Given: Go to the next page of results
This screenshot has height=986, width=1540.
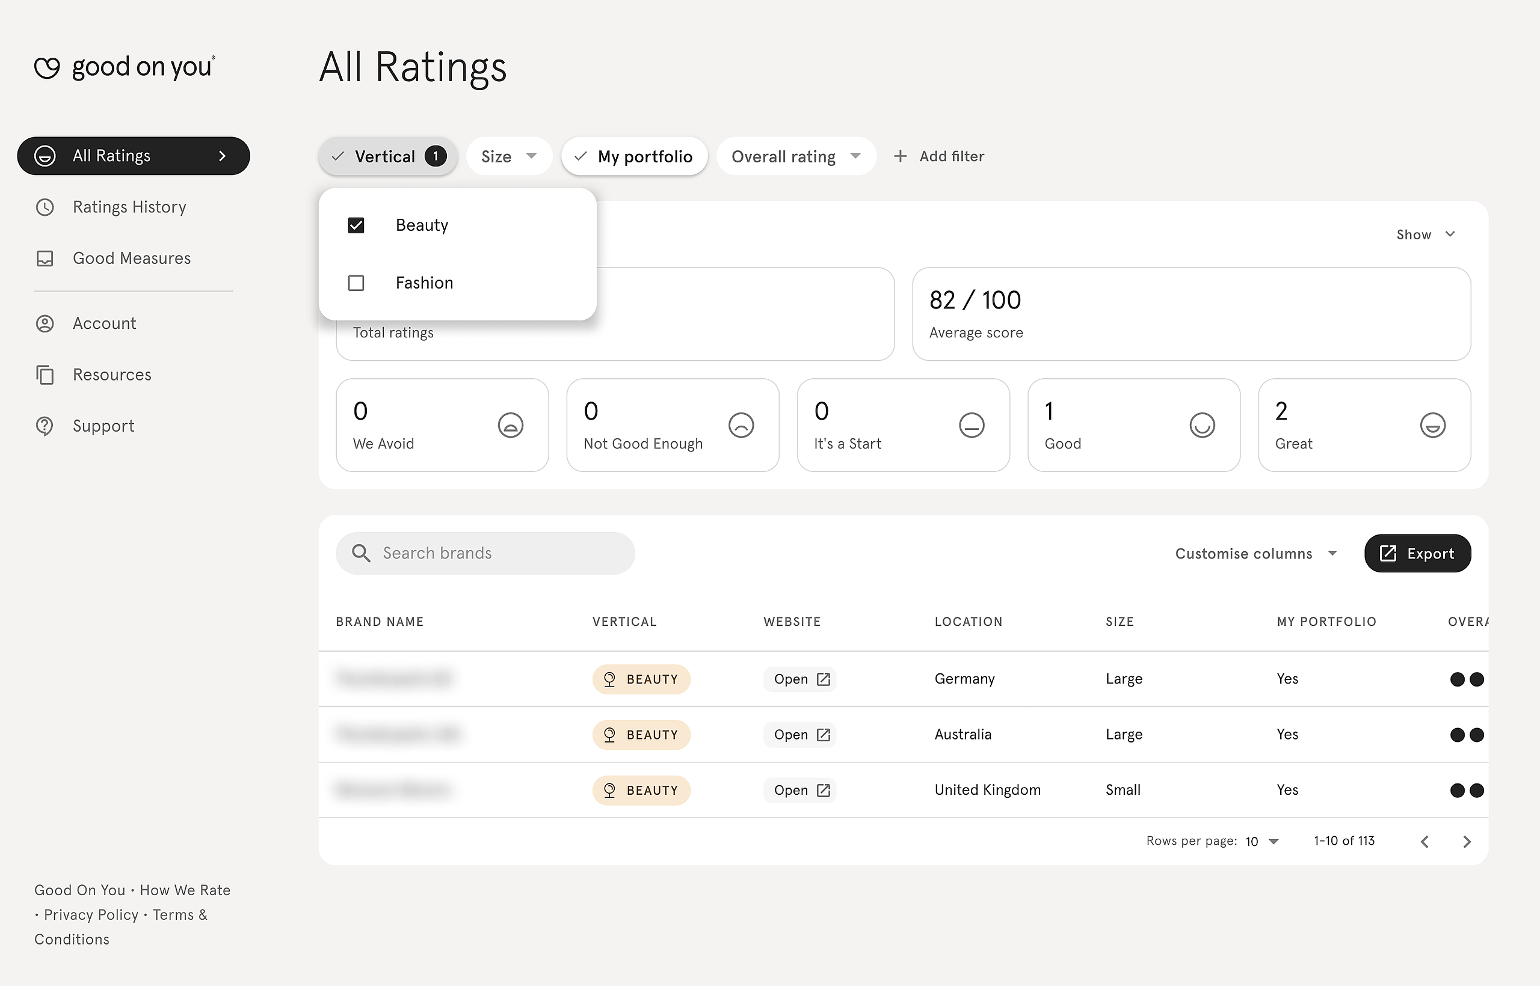Looking at the screenshot, I should [1467, 841].
